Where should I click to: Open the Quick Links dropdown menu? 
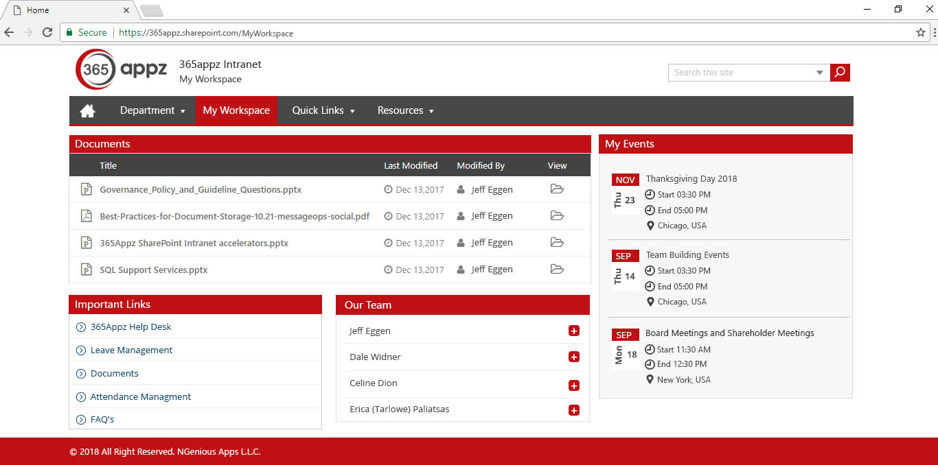click(323, 110)
